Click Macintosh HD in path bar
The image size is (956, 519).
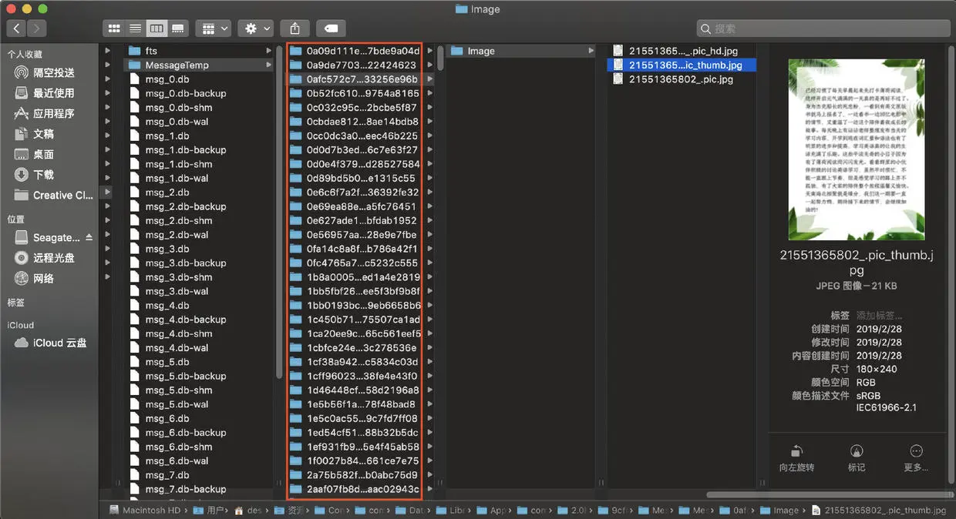click(144, 510)
